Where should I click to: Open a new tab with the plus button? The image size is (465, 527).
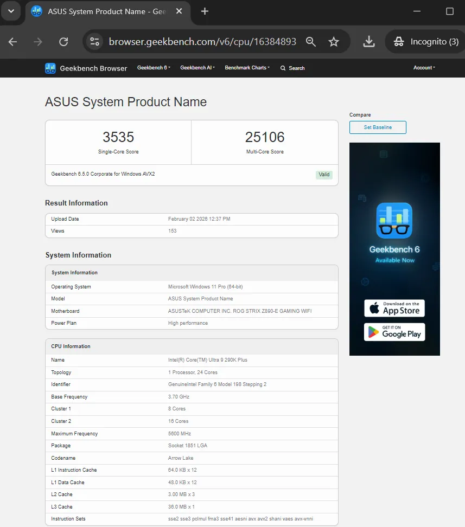tap(205, 10)
